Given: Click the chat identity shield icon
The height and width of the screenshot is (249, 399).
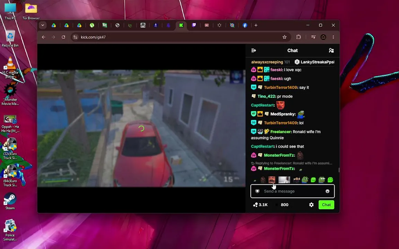Looking at the screenshot, I should coord(257,191).
